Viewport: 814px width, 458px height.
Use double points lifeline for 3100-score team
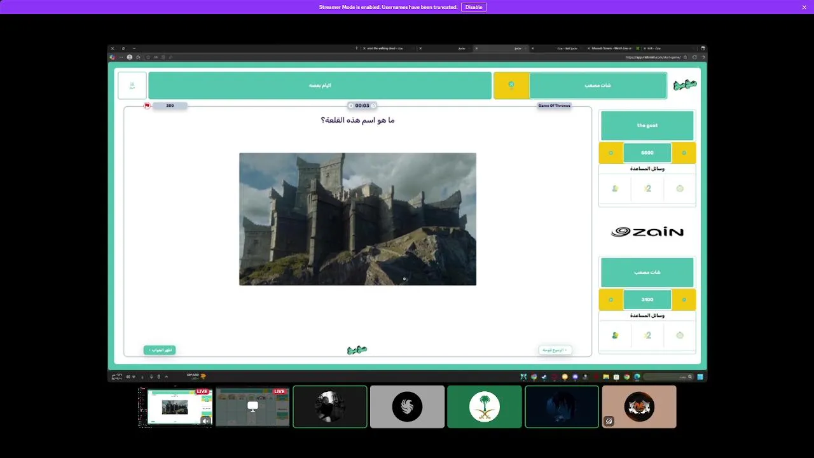(647, 335)
